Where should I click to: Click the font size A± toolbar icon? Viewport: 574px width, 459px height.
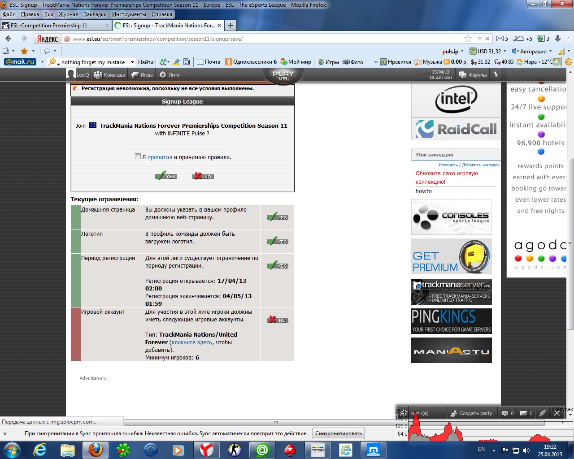164,62
